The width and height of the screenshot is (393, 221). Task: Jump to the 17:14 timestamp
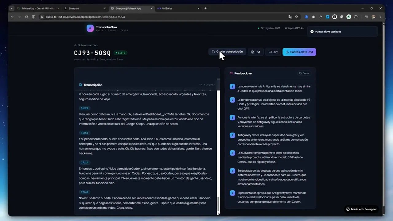(84, 163)
